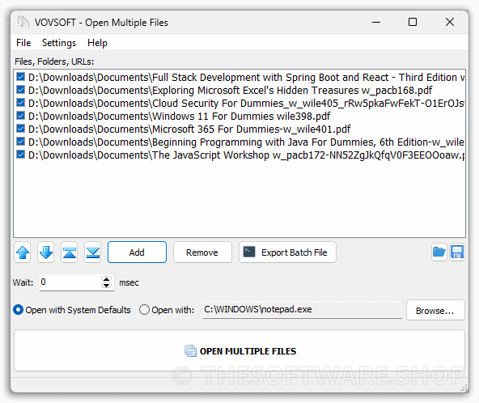Save the list via floppy disk icon

pos(457,252)
